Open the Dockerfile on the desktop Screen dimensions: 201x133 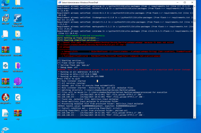click(18, 50)
